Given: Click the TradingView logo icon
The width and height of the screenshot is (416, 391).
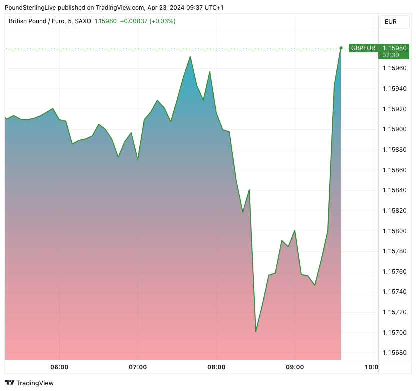Looking at the screenshot, I should click(10, 383).
